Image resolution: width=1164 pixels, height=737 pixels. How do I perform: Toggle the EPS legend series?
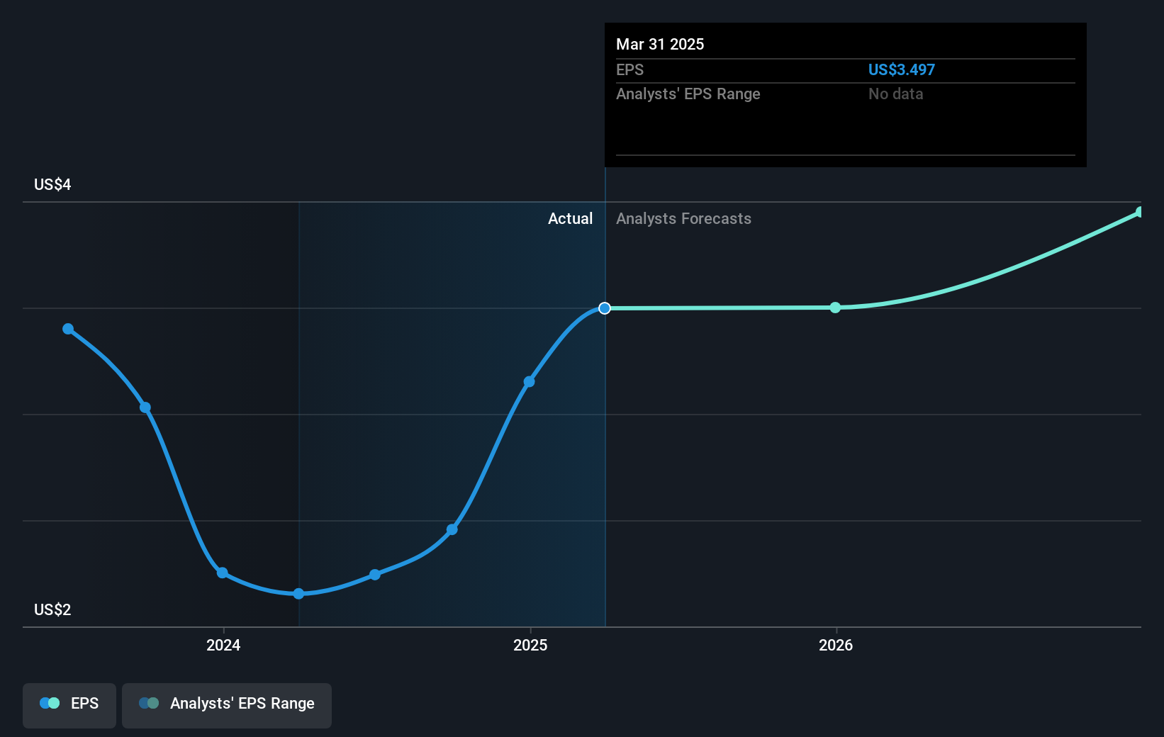click(69, 705)
